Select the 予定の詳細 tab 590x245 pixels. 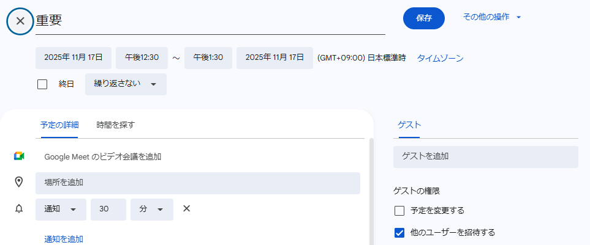click(x=59, y=125)
